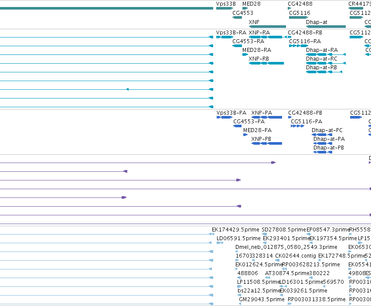
Task: Select the Vps33B gene label
Action: pyautogui.click(x=226, y=4)
